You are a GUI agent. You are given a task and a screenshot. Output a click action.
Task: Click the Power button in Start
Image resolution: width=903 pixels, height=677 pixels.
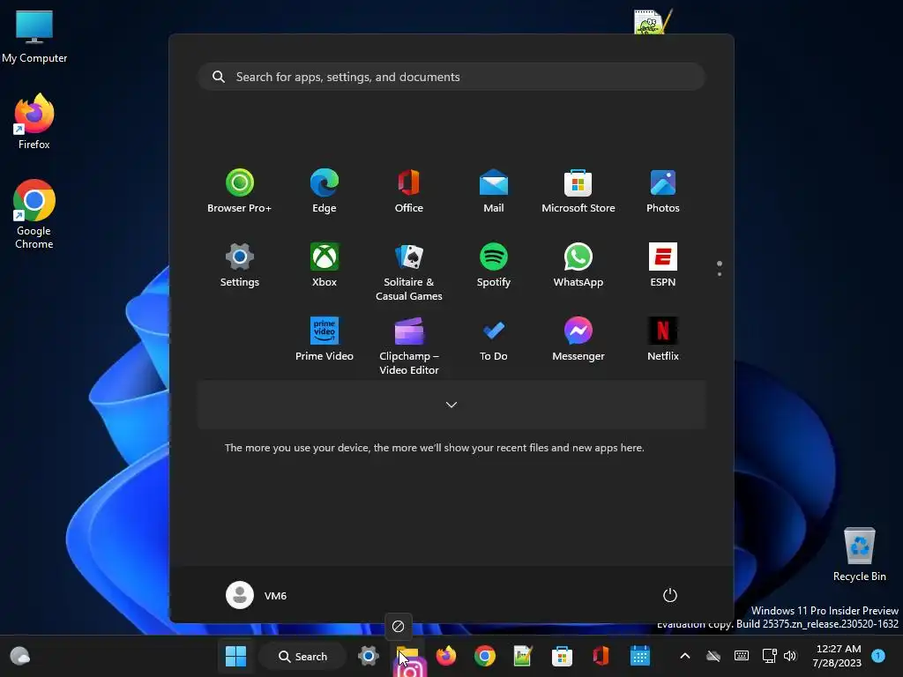670,595
